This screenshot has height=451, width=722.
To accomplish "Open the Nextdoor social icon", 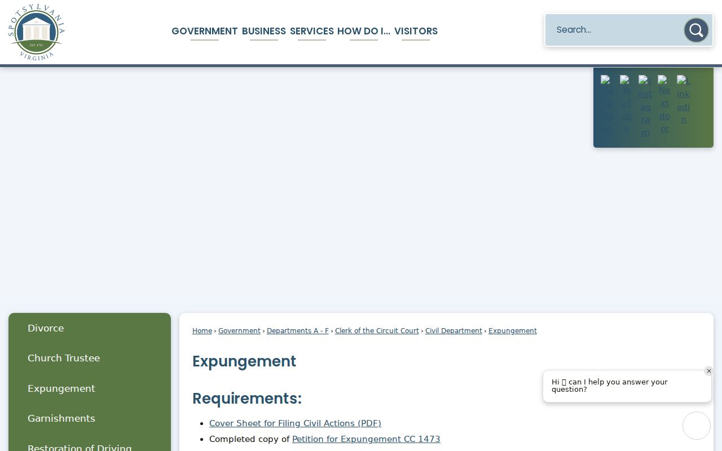I will [x=664, y=104].
